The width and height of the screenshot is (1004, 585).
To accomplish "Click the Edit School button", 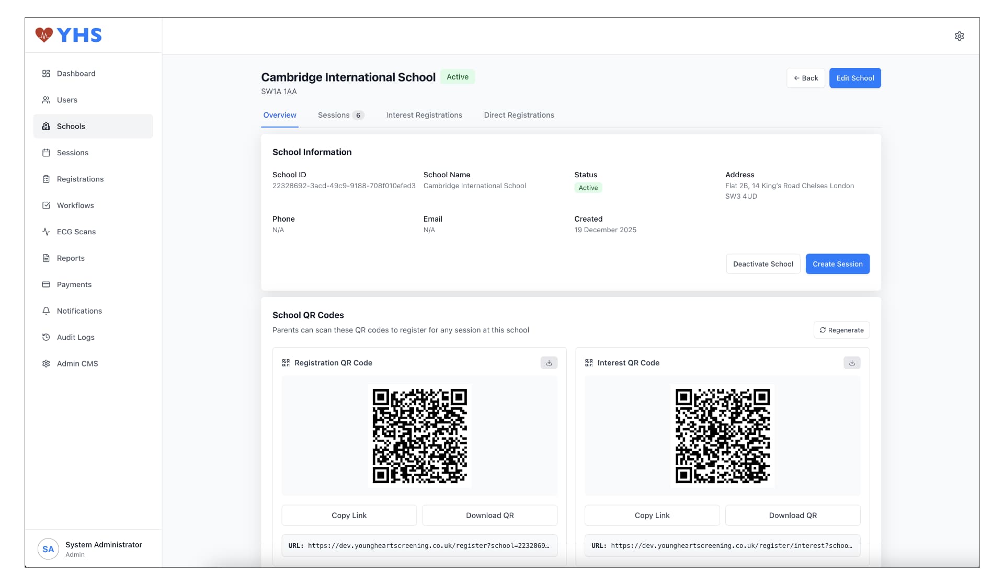I will tap(855, 78).
